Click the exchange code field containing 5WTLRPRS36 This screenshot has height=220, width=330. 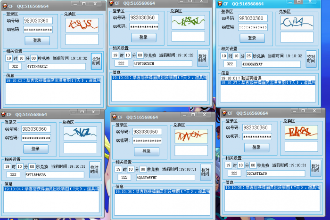click(x=55, y=175)
